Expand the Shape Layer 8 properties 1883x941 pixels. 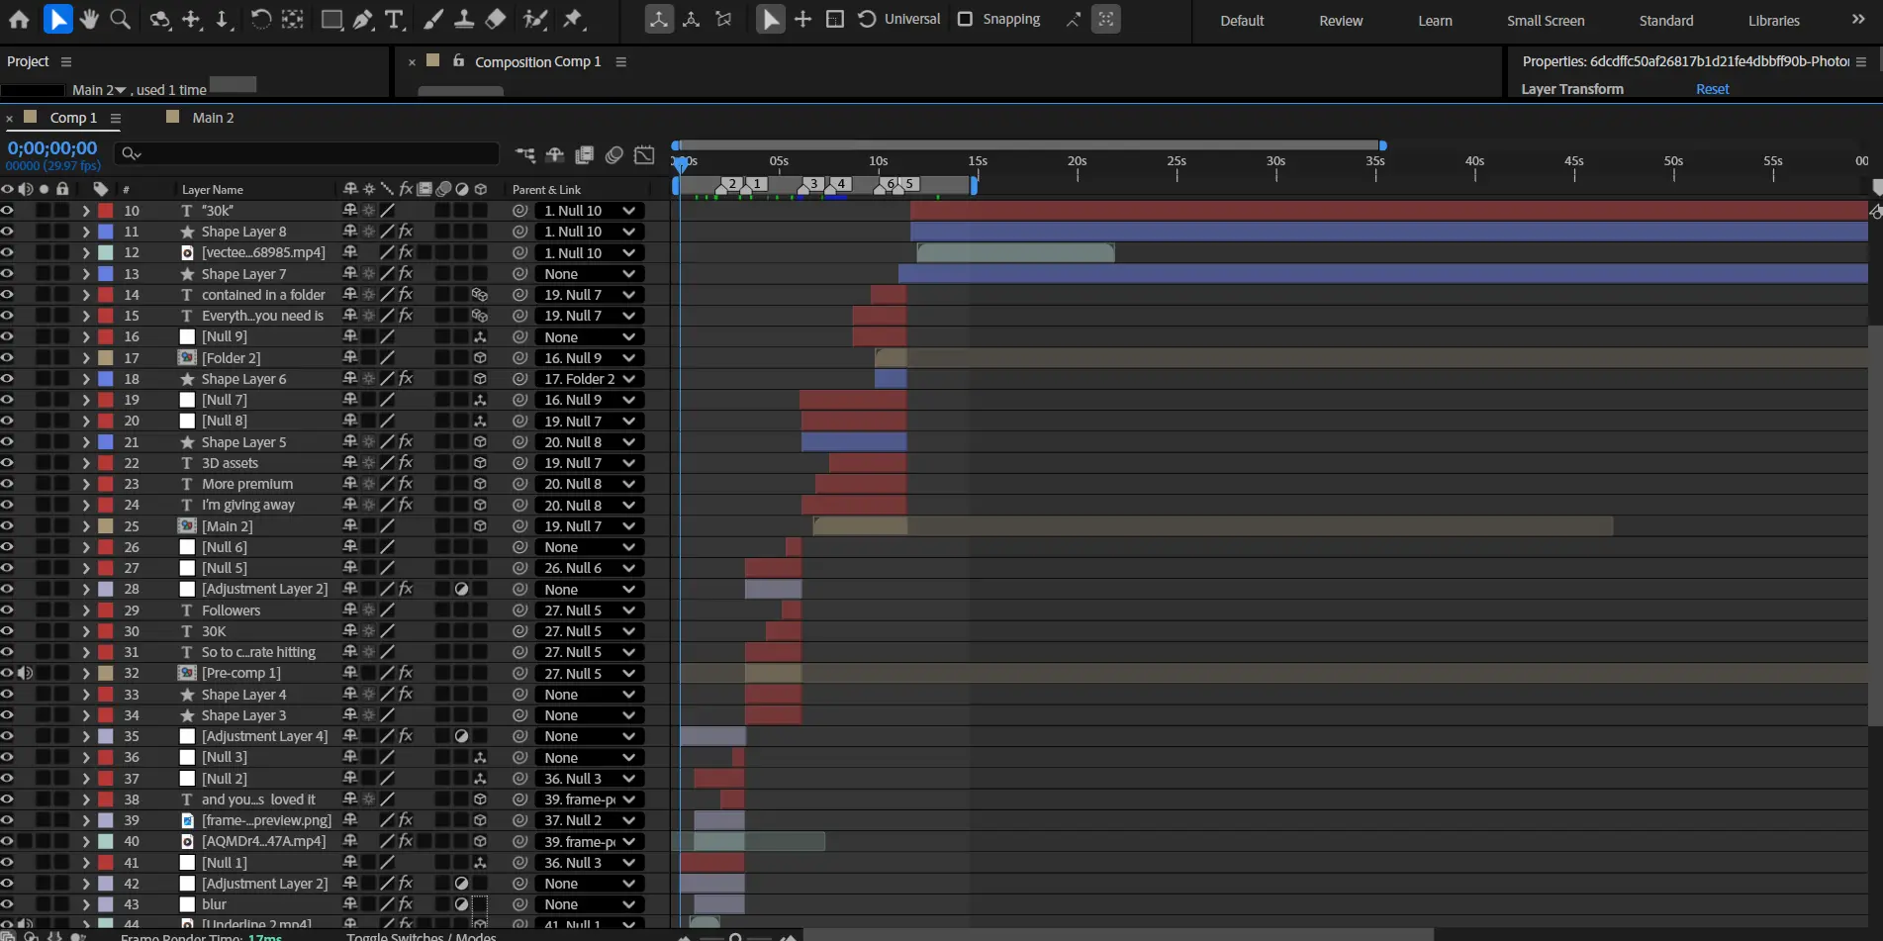(x=86, y=232)
